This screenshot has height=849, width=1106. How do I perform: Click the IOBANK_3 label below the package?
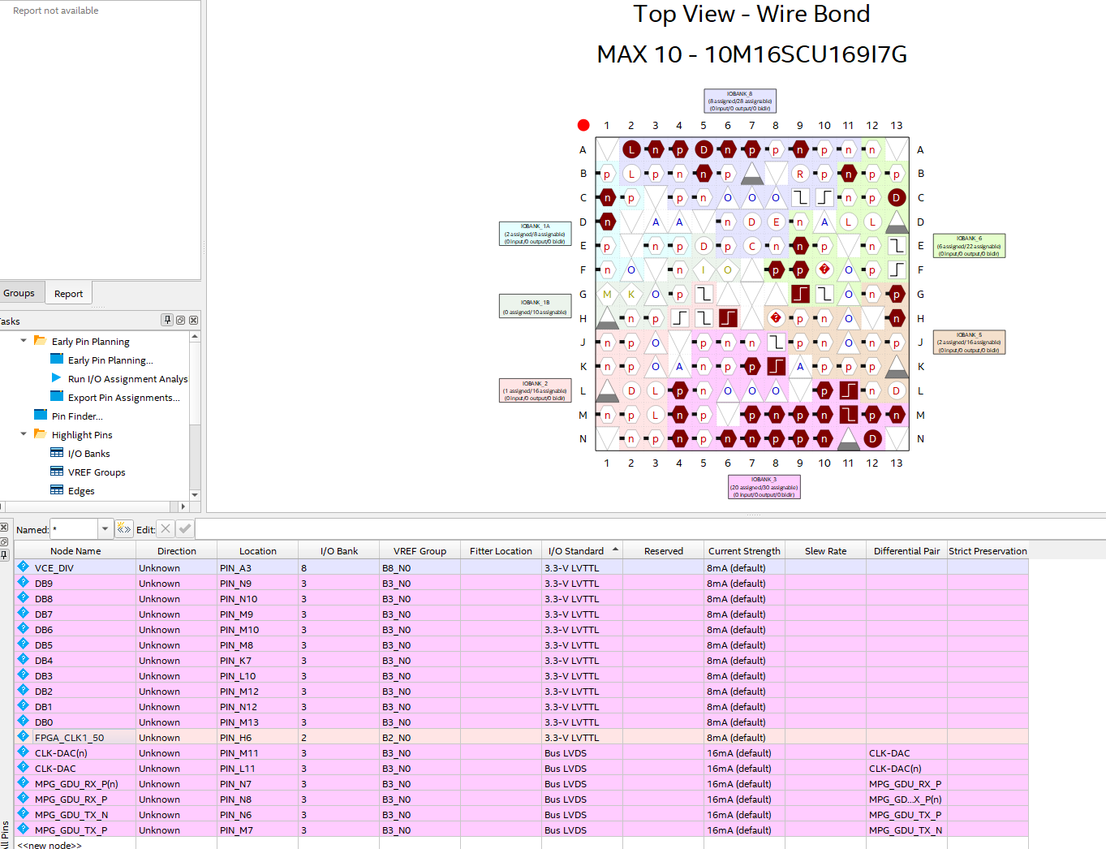tap(764, 487)
